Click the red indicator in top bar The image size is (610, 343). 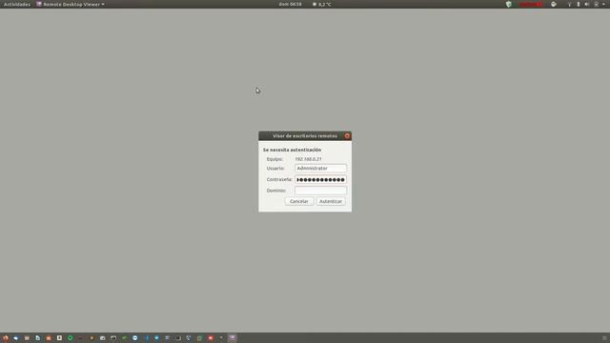tap(531, 4)
